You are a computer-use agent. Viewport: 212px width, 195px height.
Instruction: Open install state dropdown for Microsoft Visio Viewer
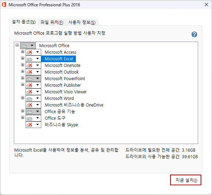33,92
